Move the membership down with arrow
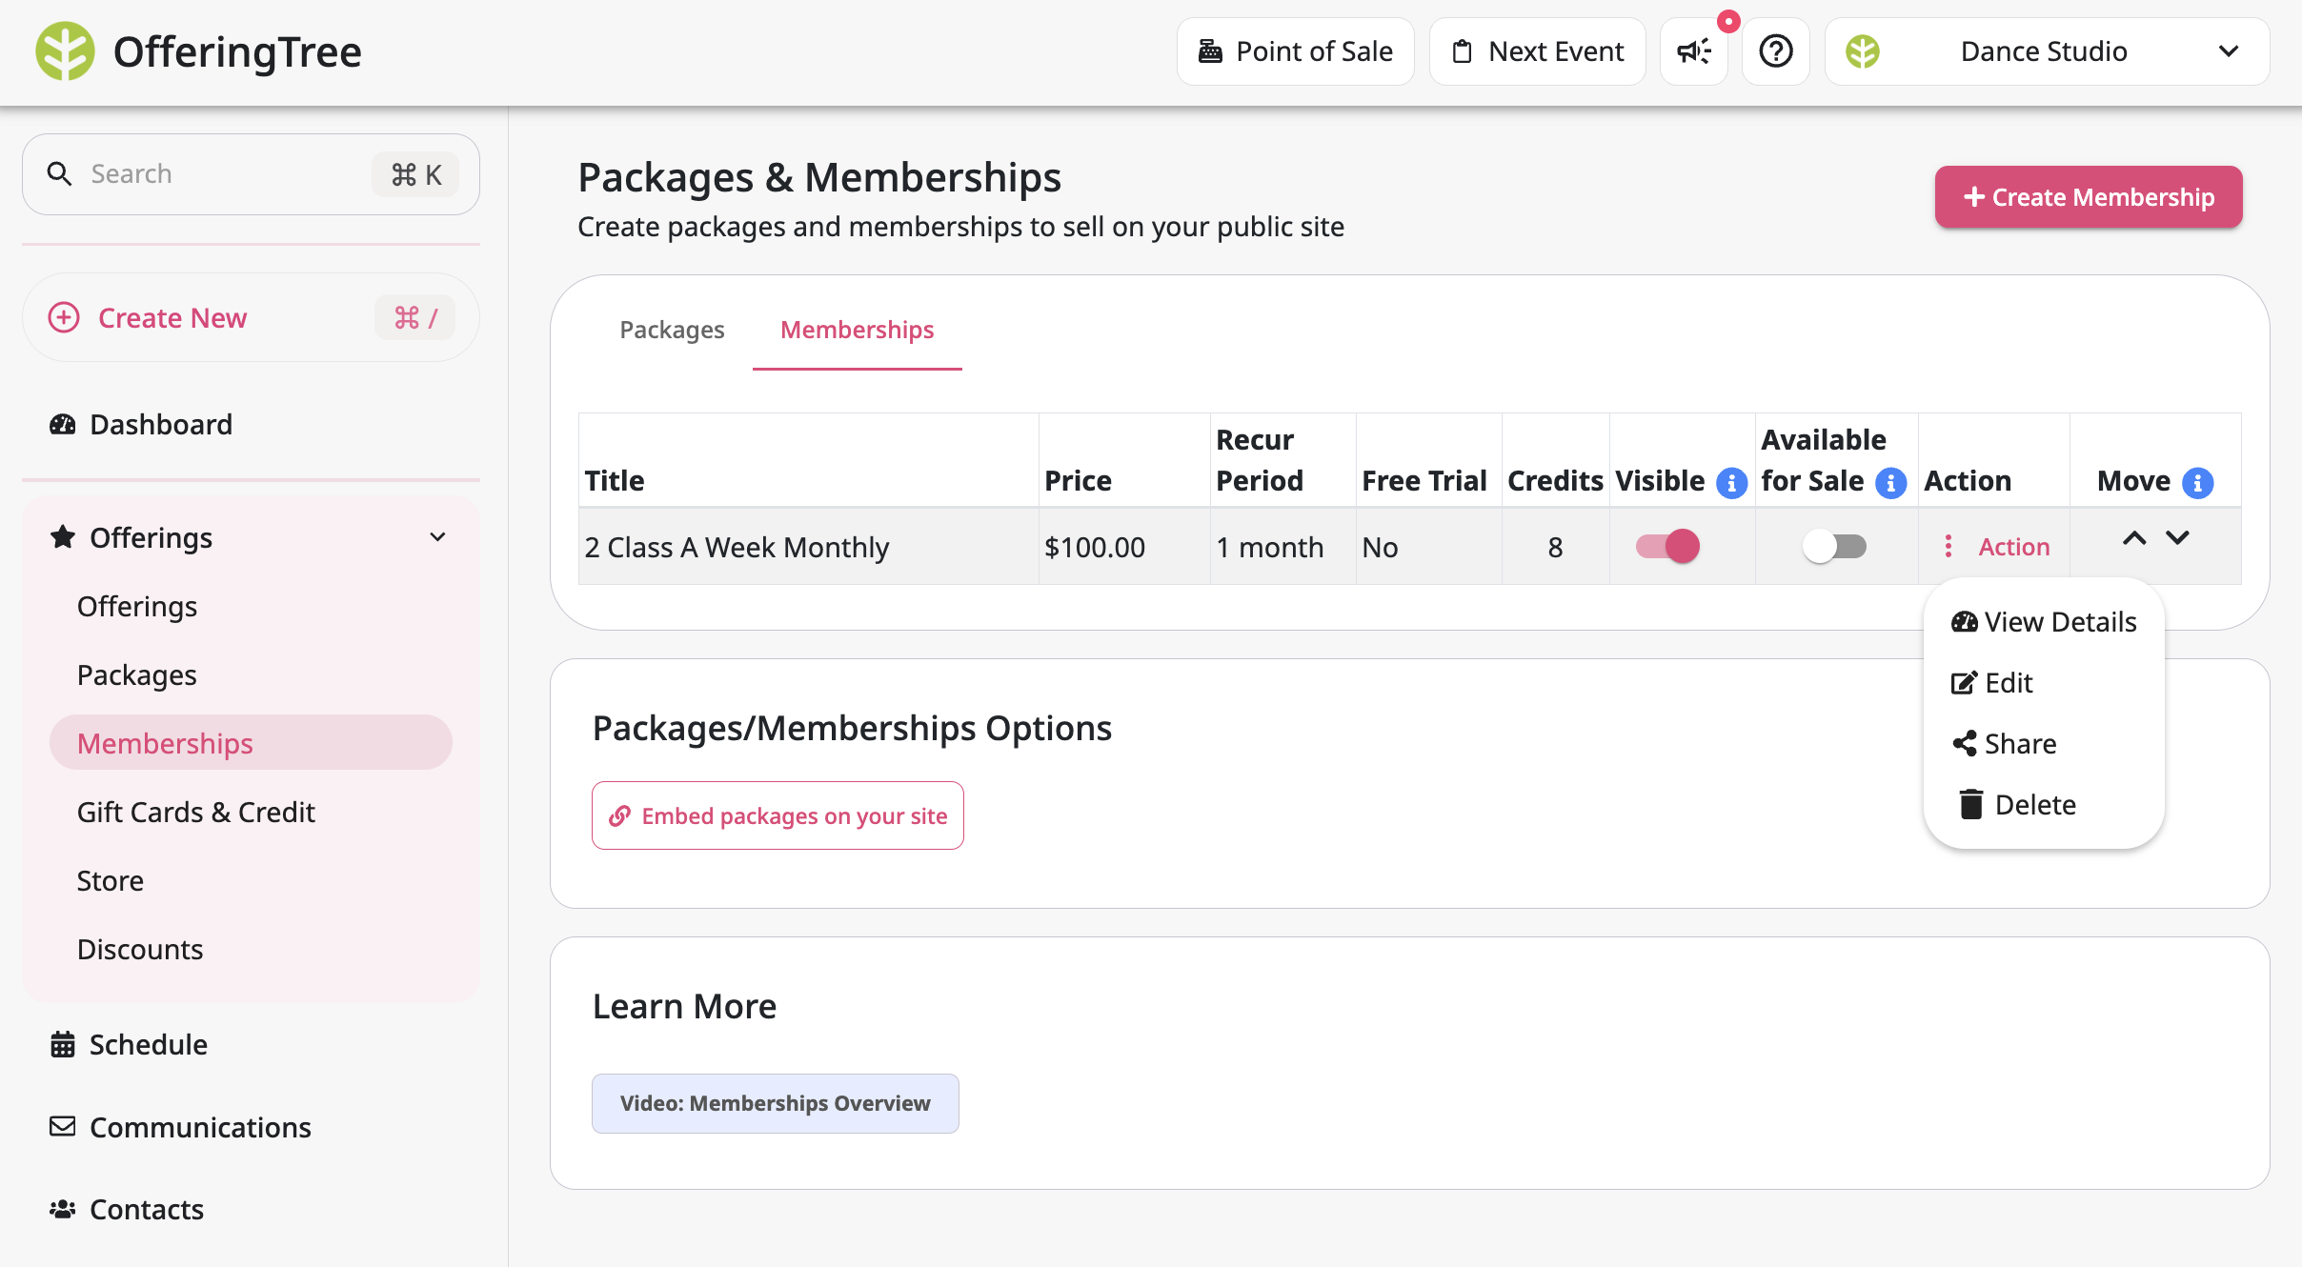Viewport: 2302px width, 1267px height. 2177,538
